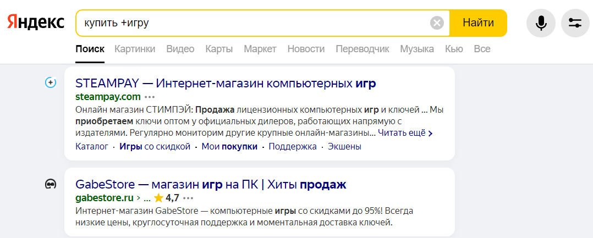Viewport: 593px width, 238px height.
Task: Click the Найти search button
Action: [478, 23]
